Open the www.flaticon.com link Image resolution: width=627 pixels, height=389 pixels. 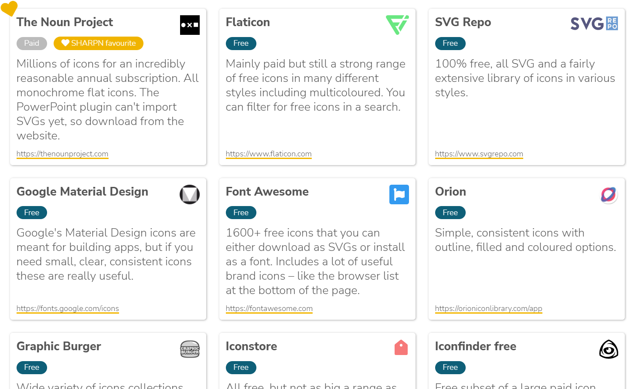coord(269,154)
